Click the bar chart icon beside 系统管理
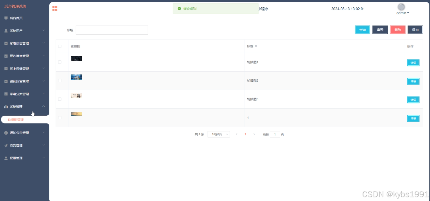 click(6, 107)
